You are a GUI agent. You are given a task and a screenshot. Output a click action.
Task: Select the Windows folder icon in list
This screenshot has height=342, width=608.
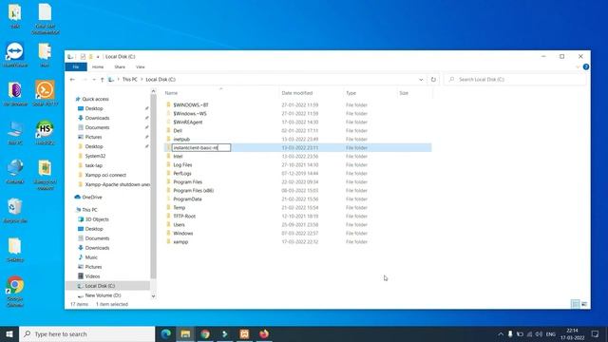click(168, 233)
